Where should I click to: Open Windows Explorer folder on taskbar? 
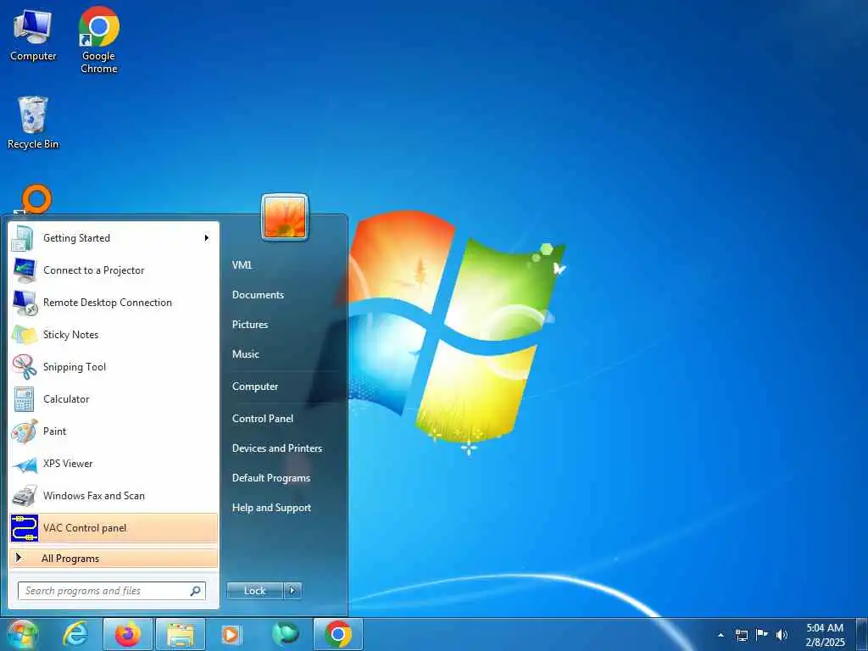click(x=181, y=636)
